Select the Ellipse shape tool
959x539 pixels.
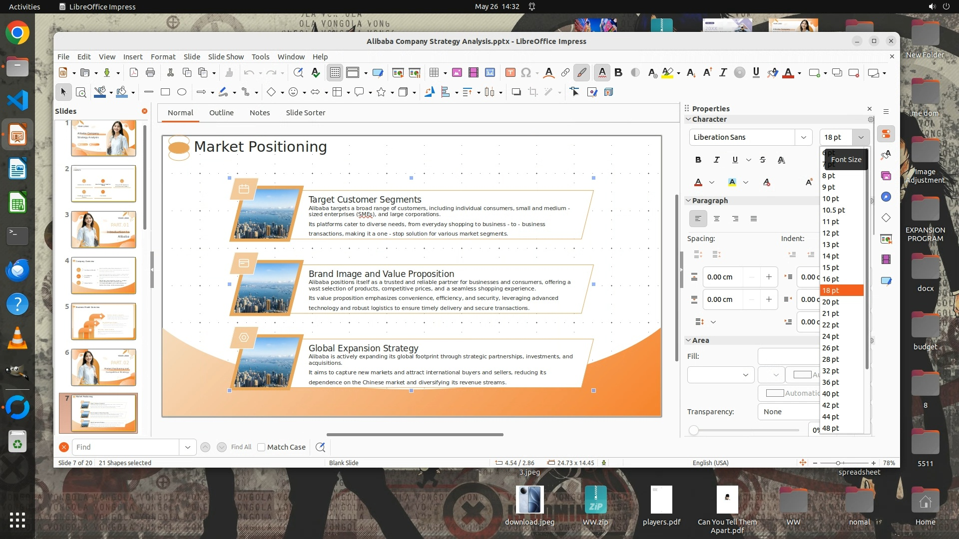(182, 92)
